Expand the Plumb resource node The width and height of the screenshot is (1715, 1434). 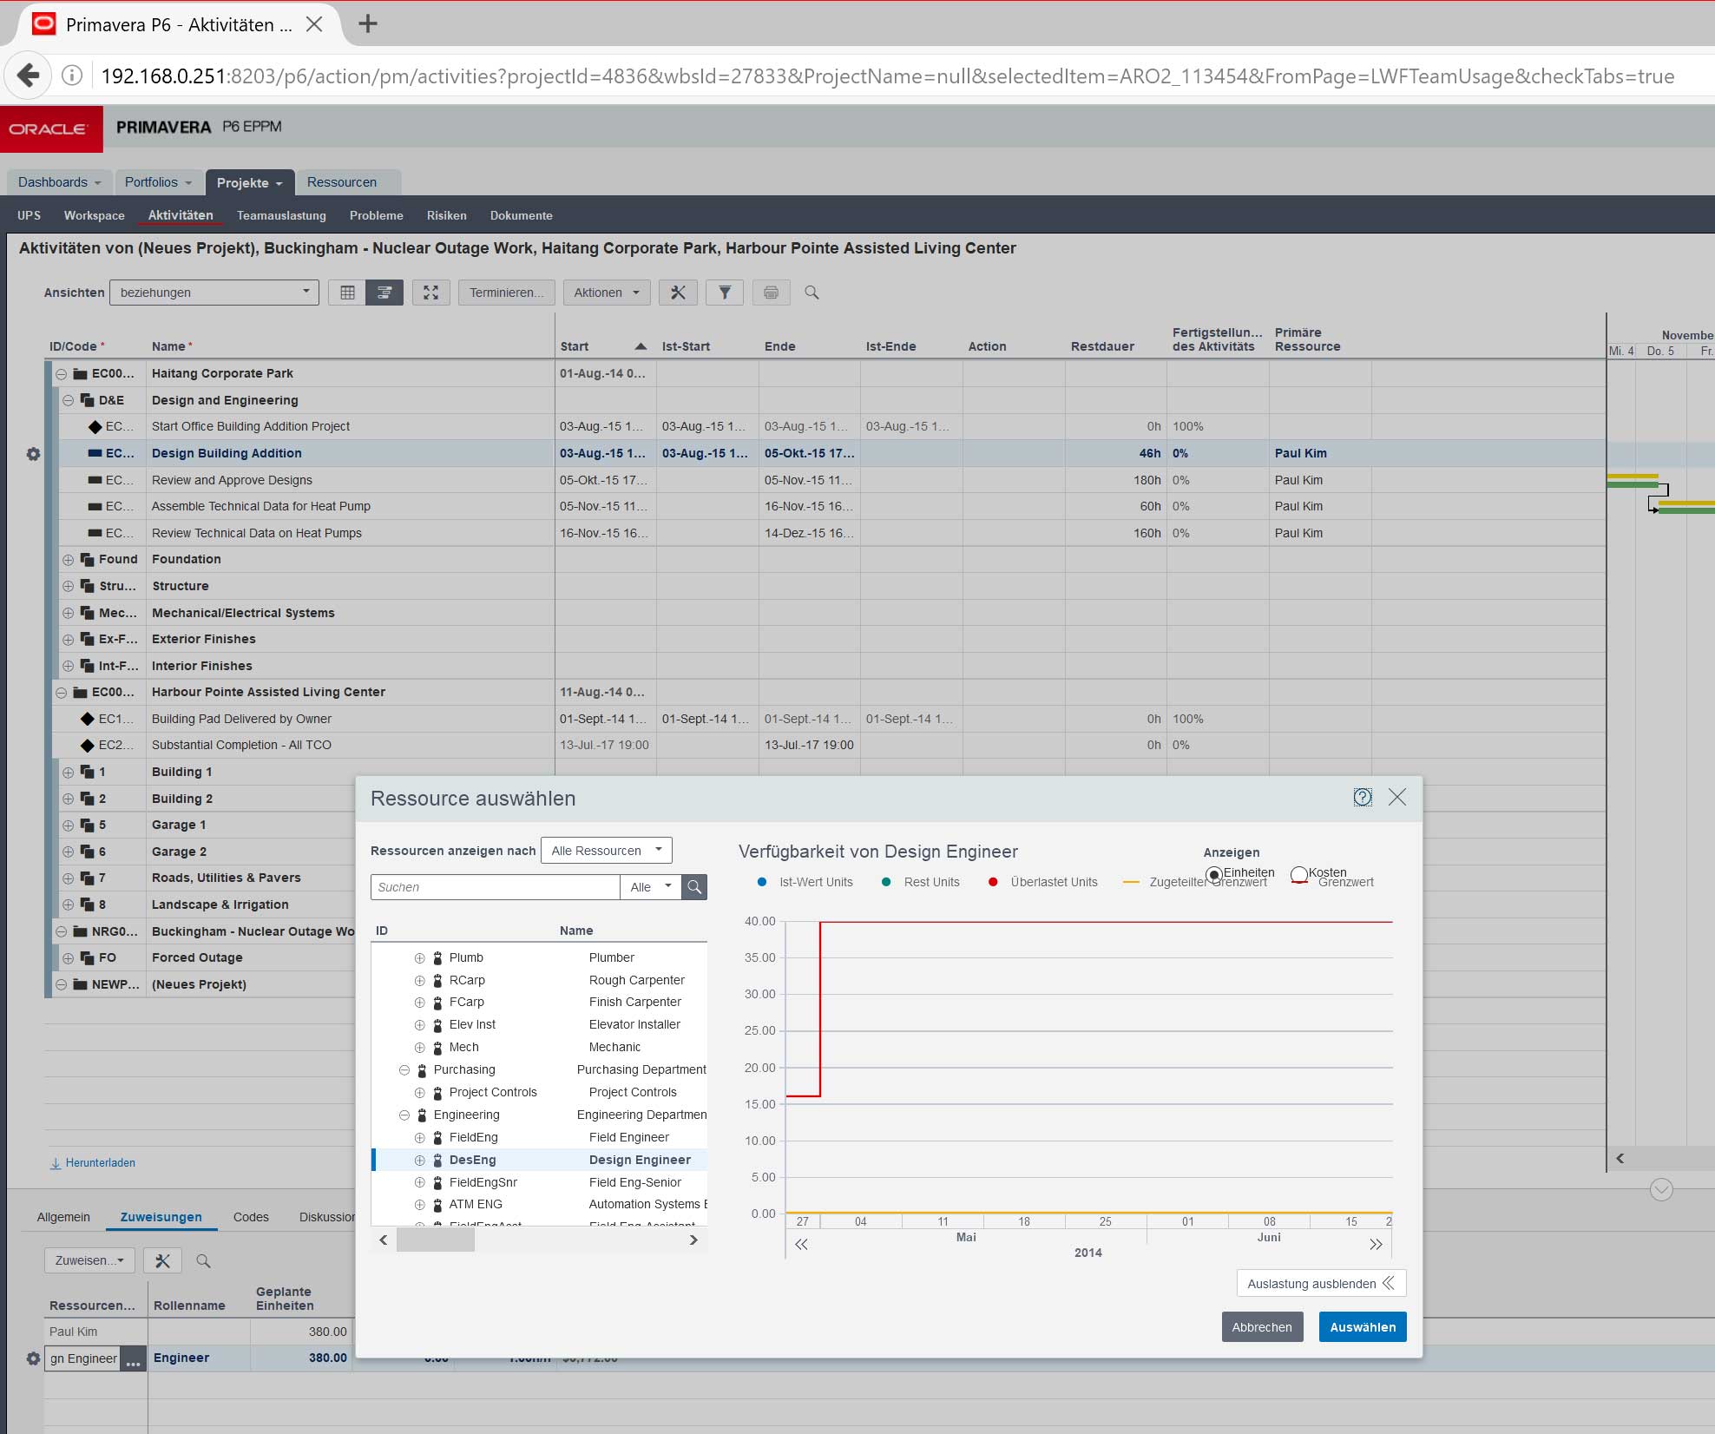coord(420,957)
